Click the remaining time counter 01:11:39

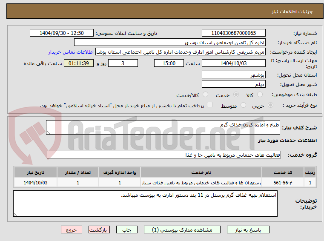coord(79,63)
